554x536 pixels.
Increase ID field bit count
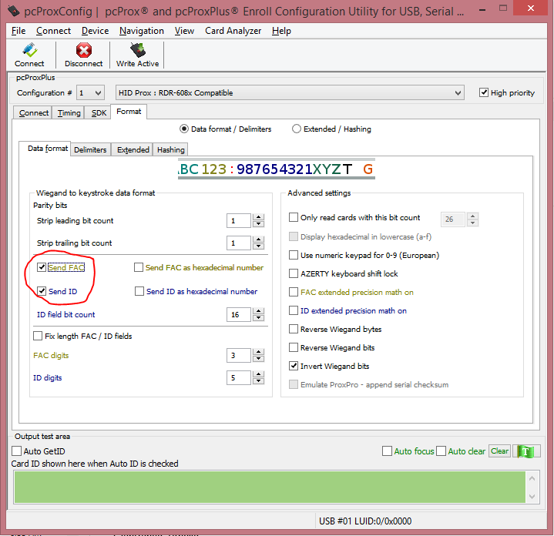pyautogui.click(x=259, y=311)
